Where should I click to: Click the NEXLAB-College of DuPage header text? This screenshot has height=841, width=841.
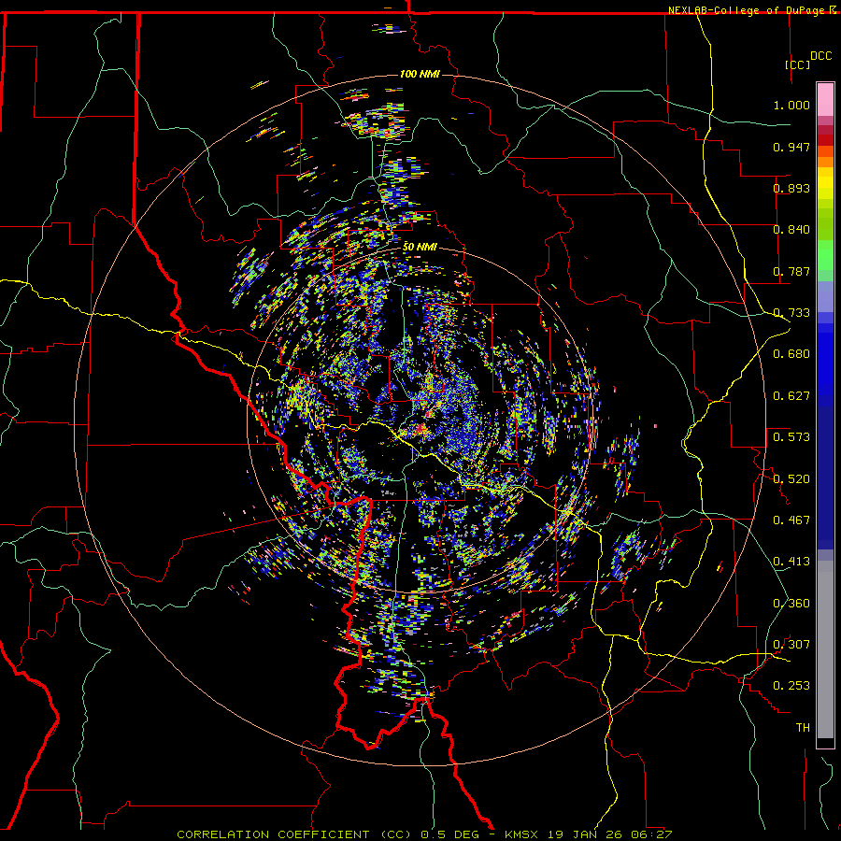[x=751, y=10]
